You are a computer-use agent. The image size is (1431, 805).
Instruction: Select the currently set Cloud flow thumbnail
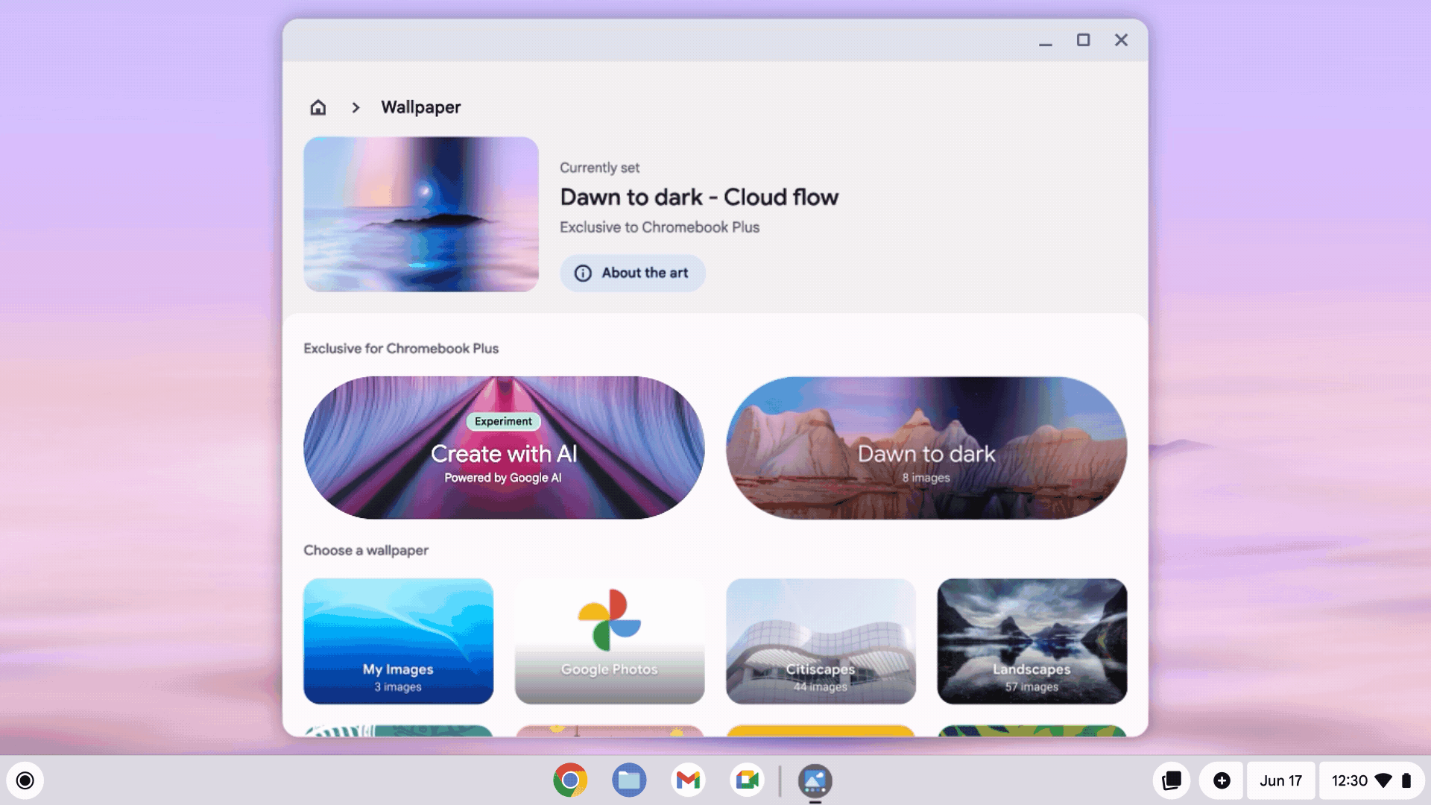click(420, 214)
